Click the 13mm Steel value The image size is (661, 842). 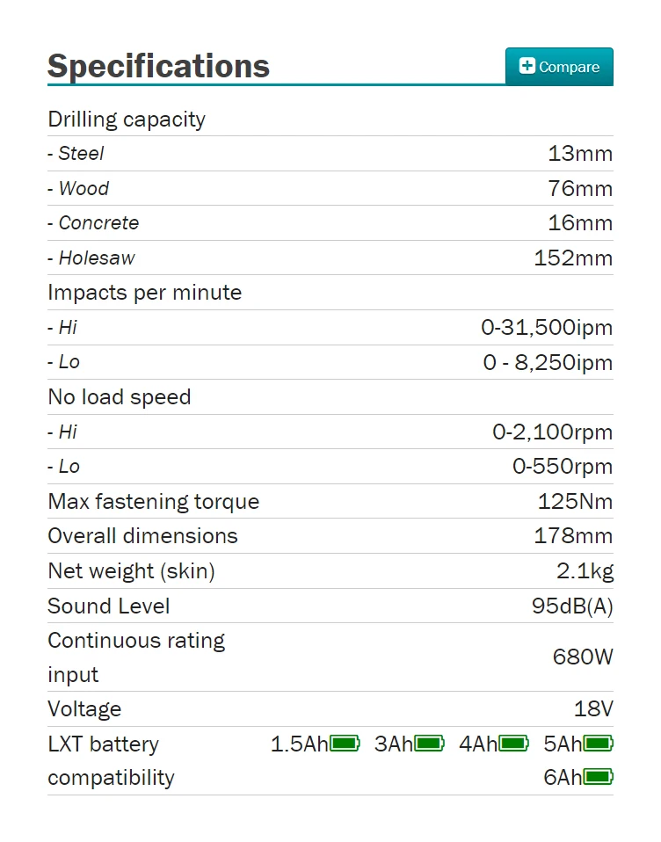(x=580, y=154)
